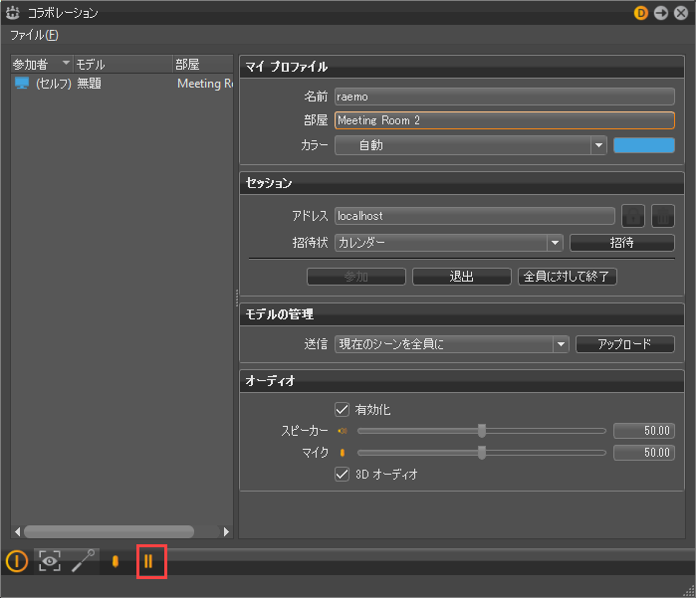Click the 部屋 column header
Screen dimensions: 696x598
(x=202, y=65)
